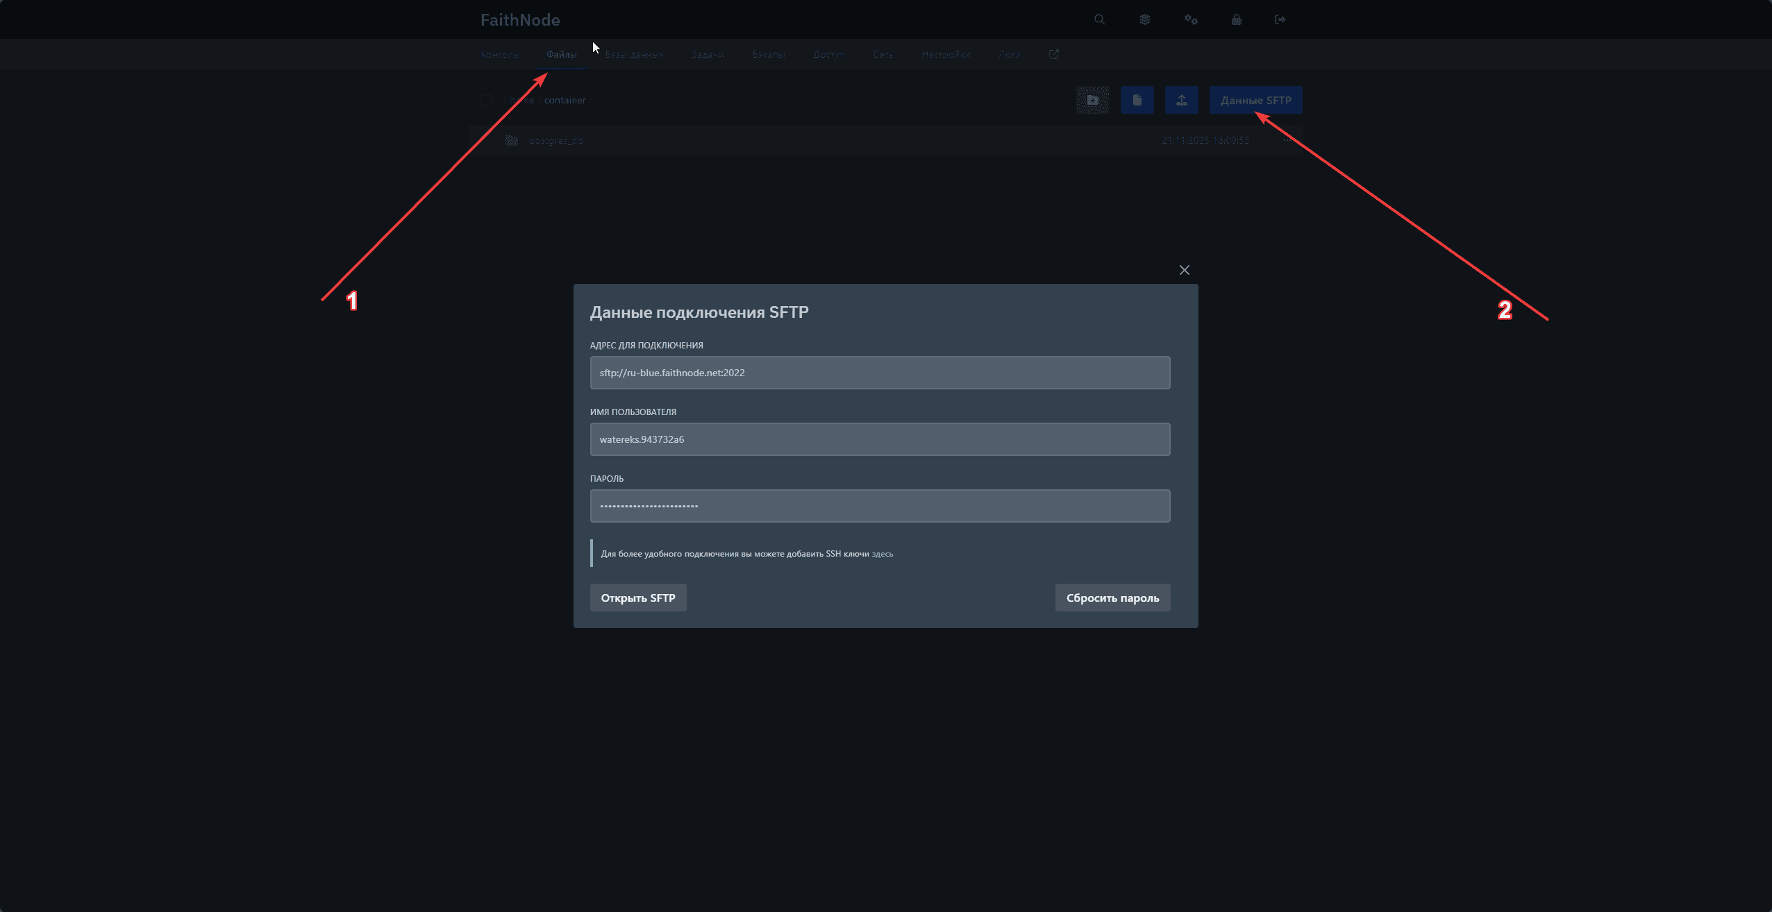Click the Открыть SFTP button

[x=638, y=598]
